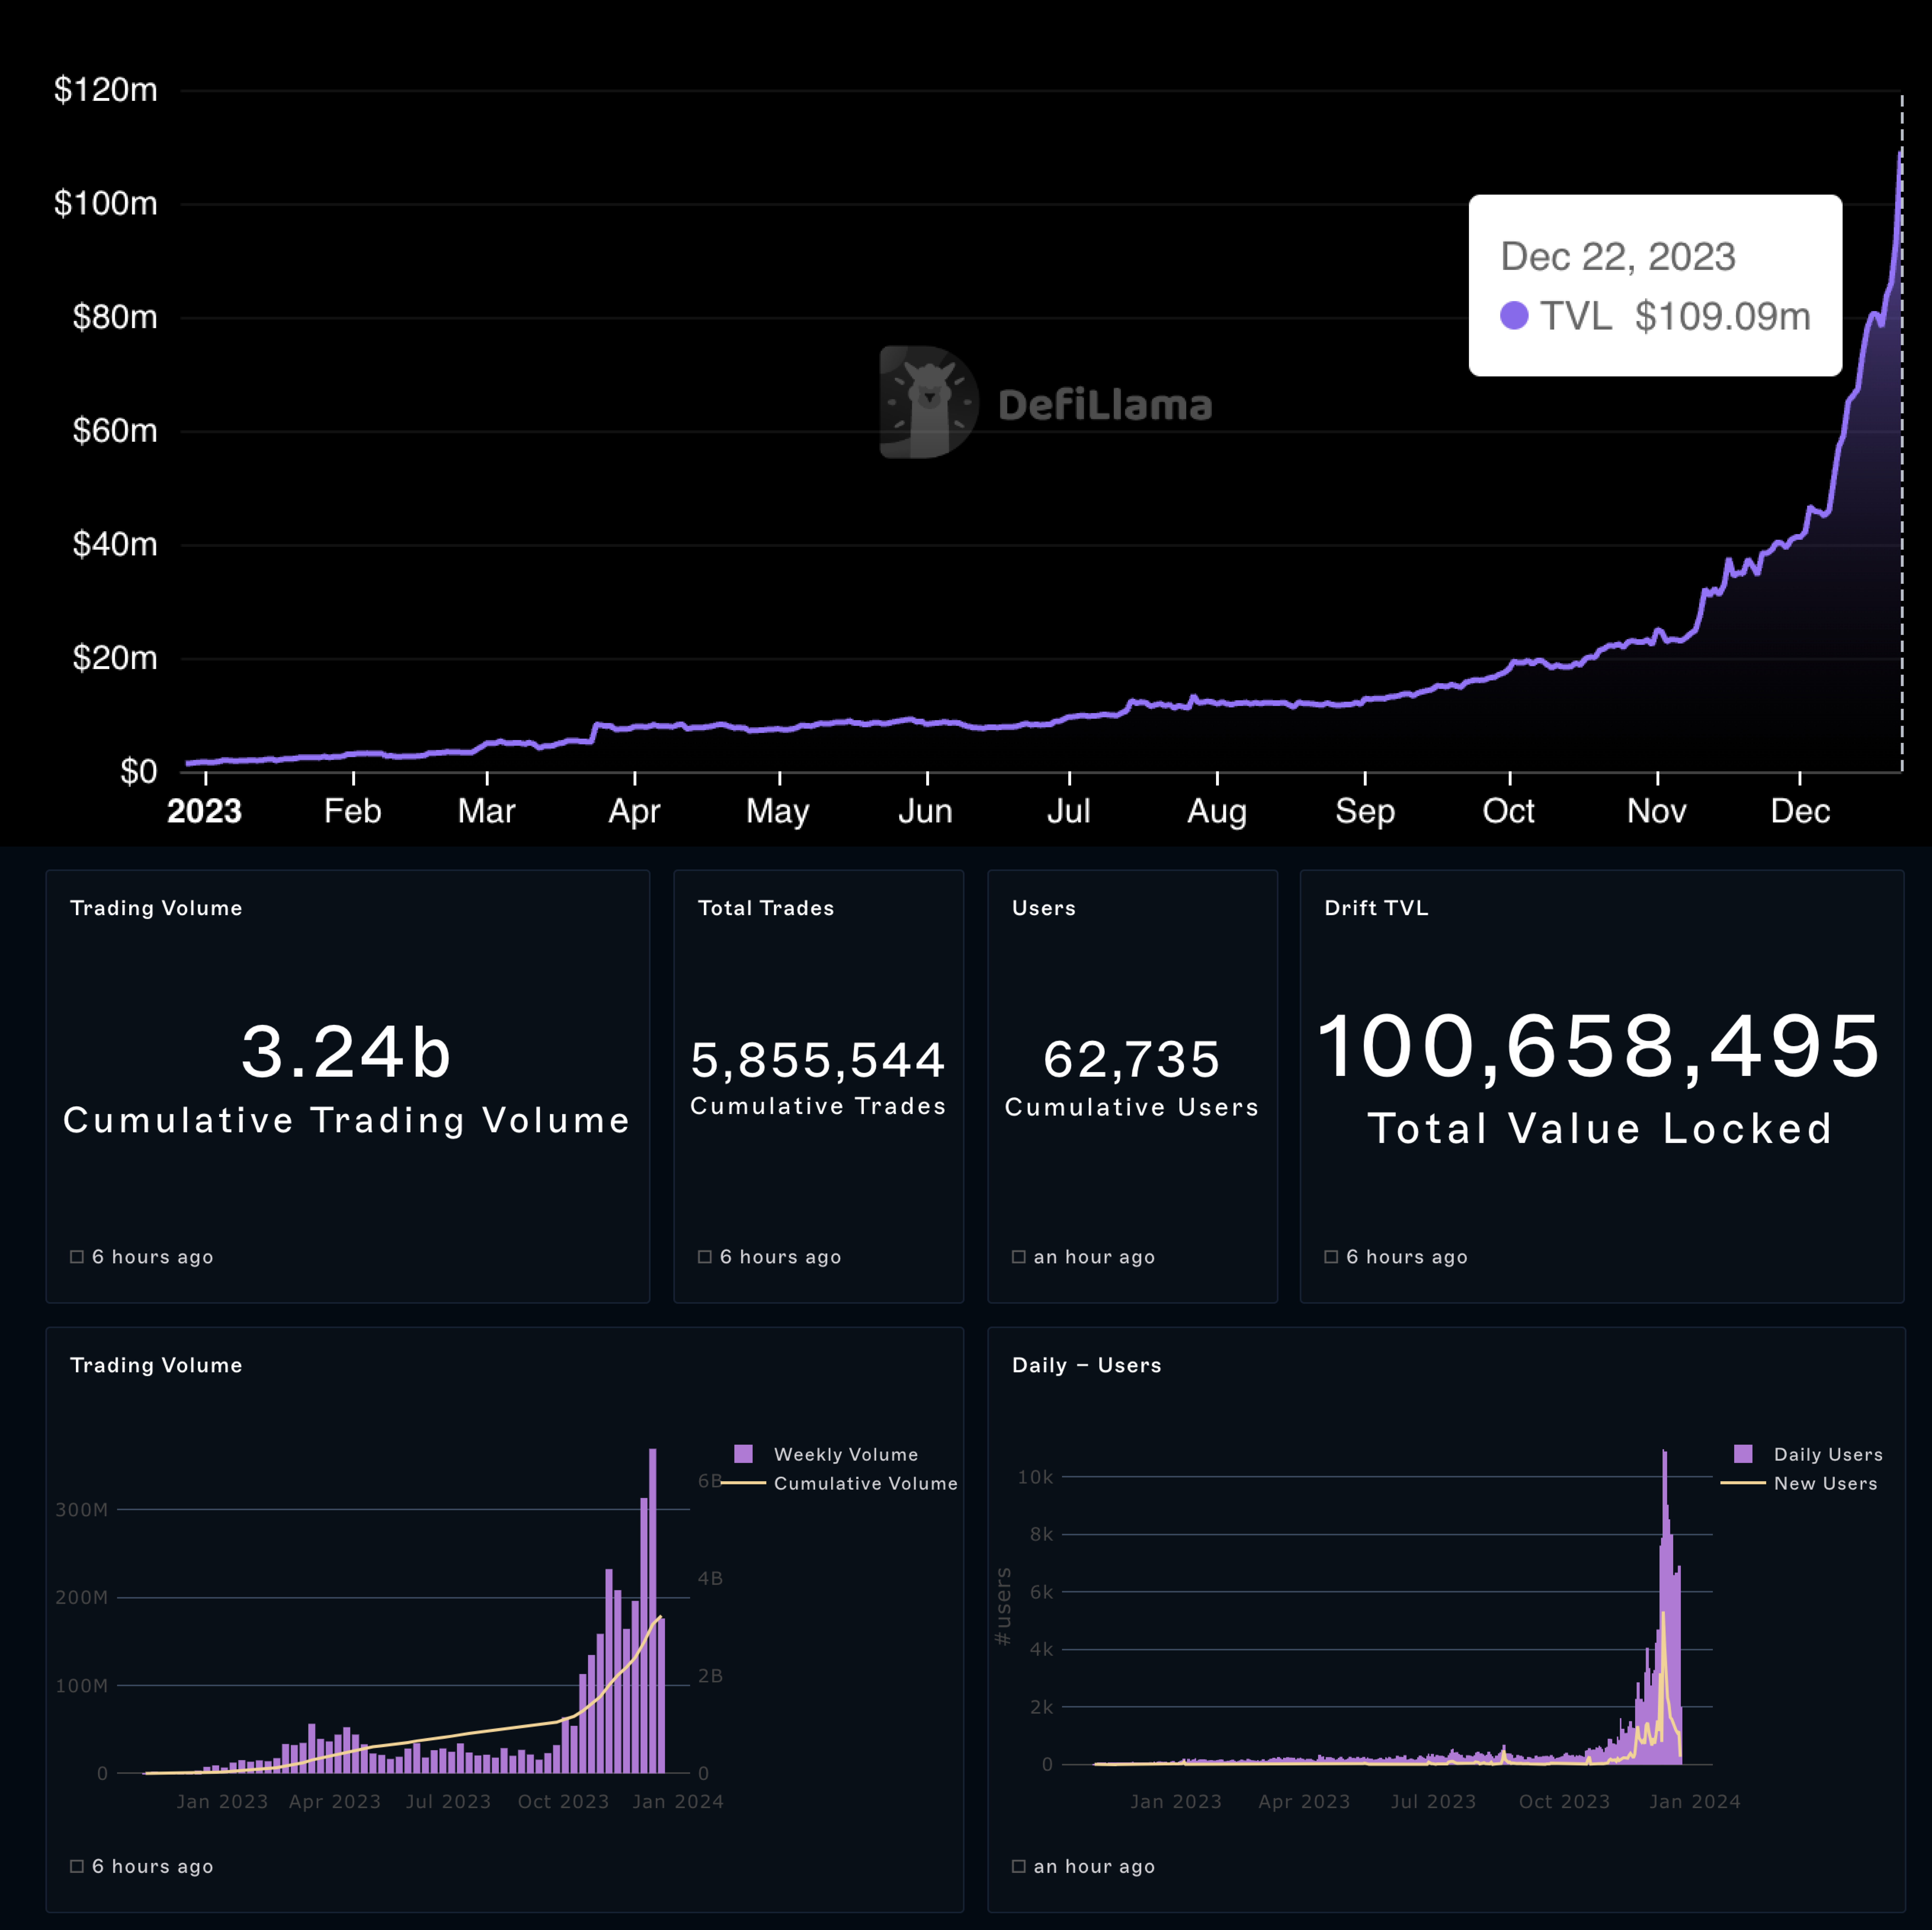Click the update-time icon in Total Trades card
Screen dimensions: 1932x1930
[x=705, y=1257]
